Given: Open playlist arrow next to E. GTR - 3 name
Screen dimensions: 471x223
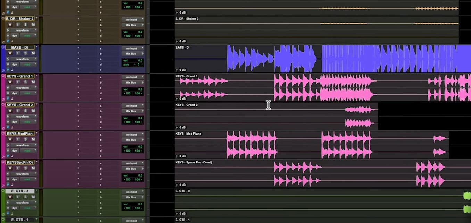Looking at the screenshot, I should pos(36,191).
